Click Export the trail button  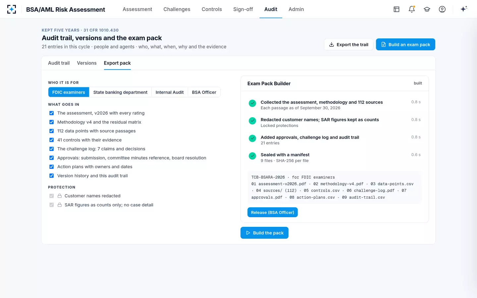348,45
